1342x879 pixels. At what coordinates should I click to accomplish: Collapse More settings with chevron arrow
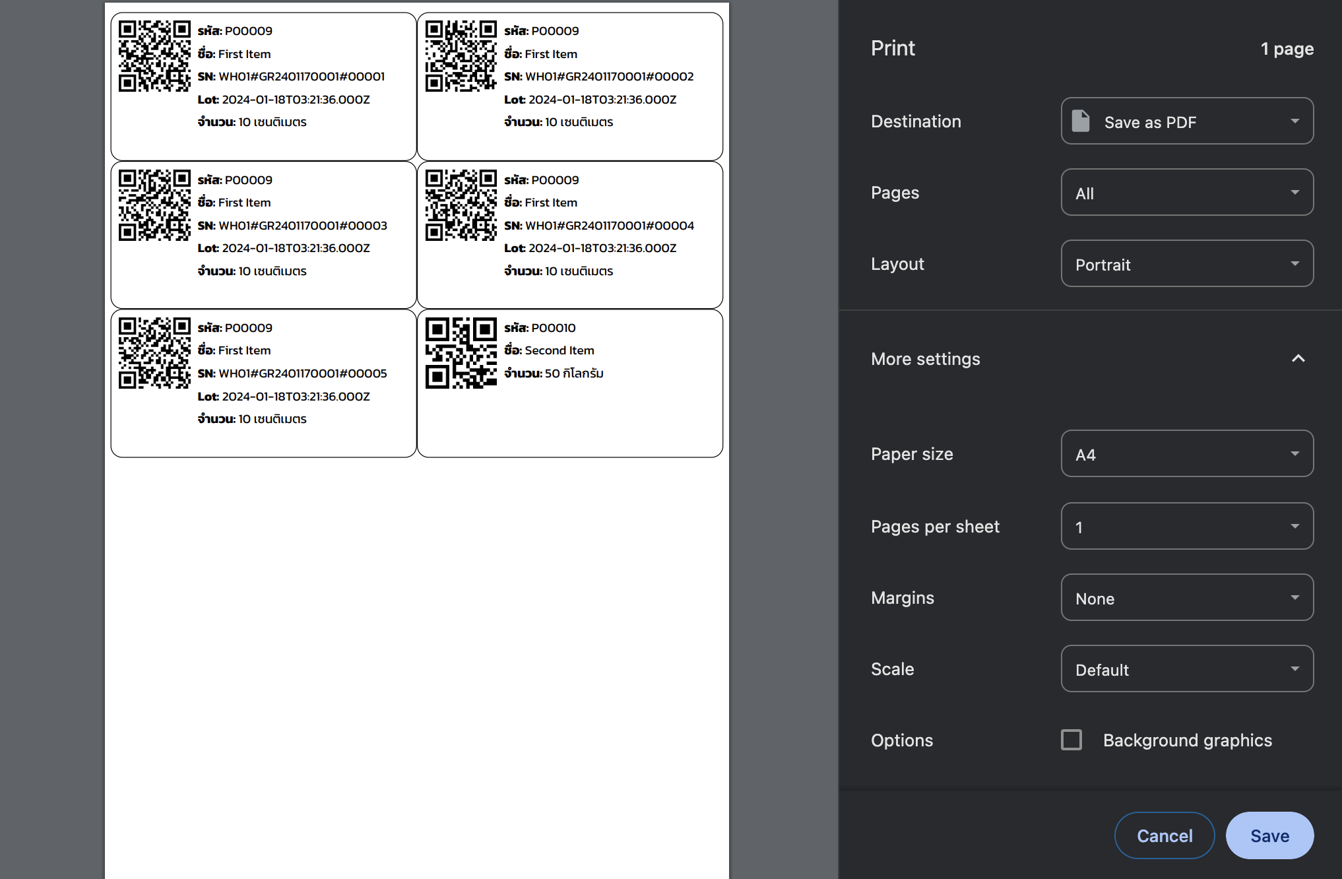point(1298,358)
